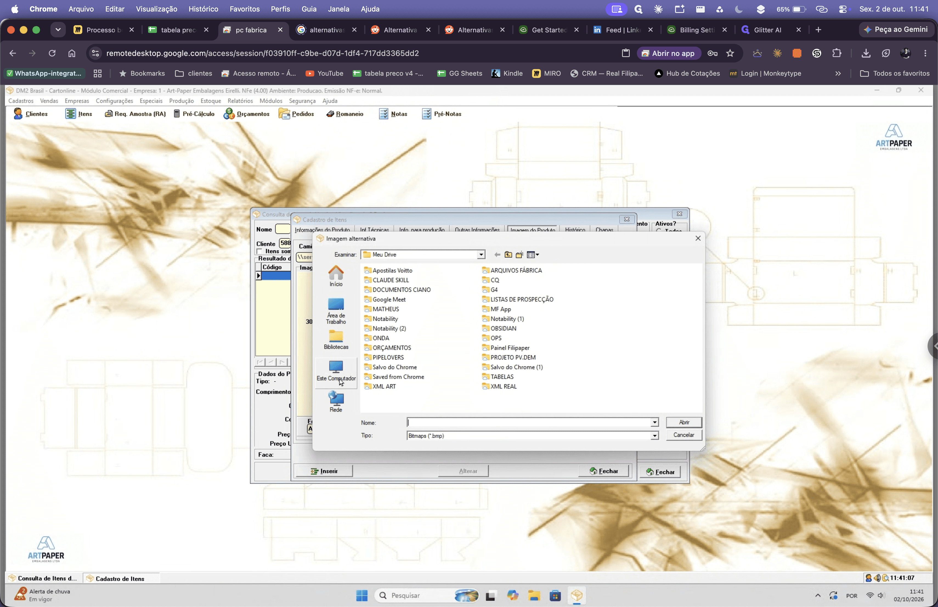Open the view menu icon in file dialog

[x=533, y=254]
